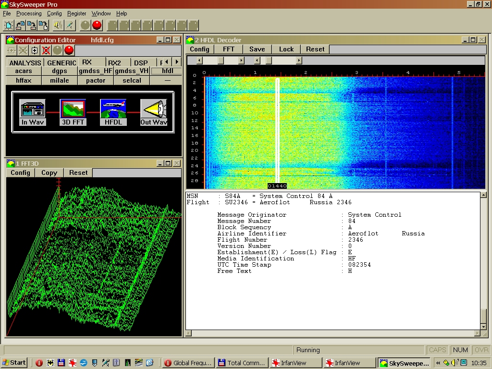
Task: Select the HFDL decoder block in the diagram
Action: coord(113,112)
